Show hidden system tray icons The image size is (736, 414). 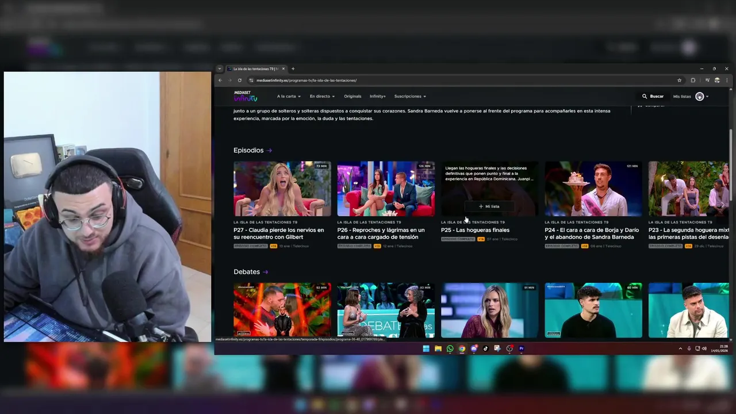coord(681,348)
